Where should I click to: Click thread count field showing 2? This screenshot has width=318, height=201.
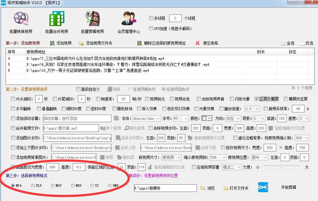(175, 18)
